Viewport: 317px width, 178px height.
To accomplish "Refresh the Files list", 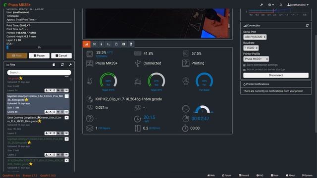I will [62, 65].
